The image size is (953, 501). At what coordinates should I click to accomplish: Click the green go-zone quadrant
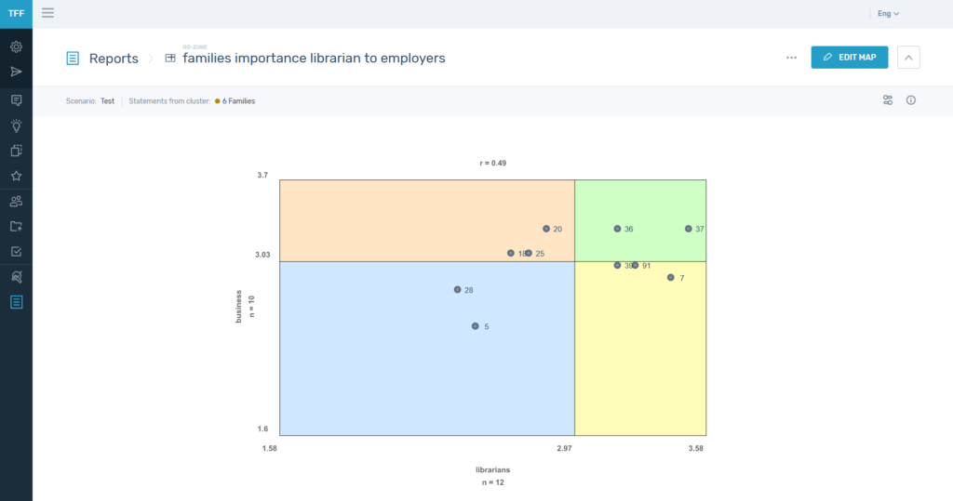click(651, 203)
